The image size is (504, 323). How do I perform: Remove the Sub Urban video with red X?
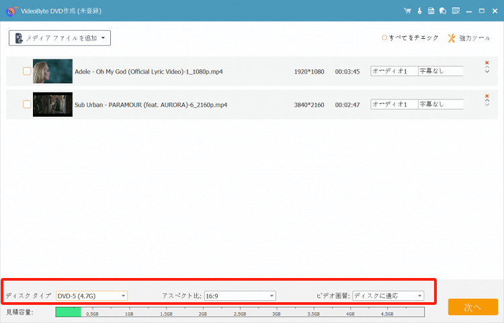click(487, 97)
